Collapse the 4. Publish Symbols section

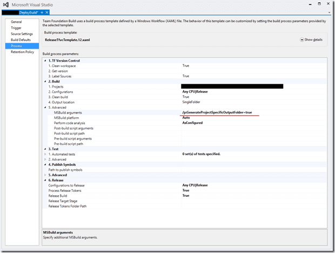(x=45, y=164)
